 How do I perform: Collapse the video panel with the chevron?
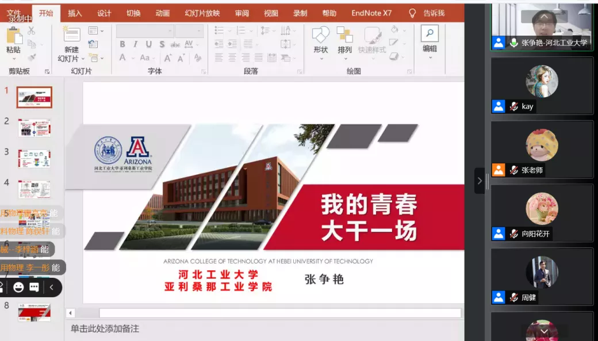(481, 181)
